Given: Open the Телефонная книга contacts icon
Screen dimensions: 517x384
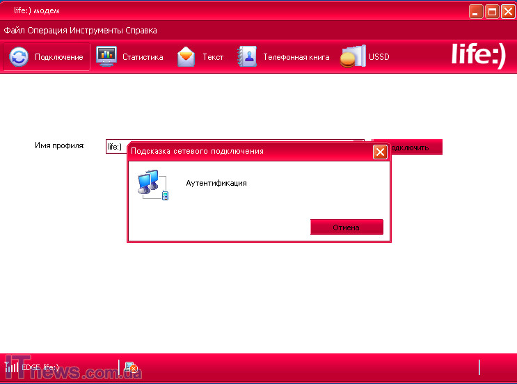Looking at the screenshot, I should [247, 57].
